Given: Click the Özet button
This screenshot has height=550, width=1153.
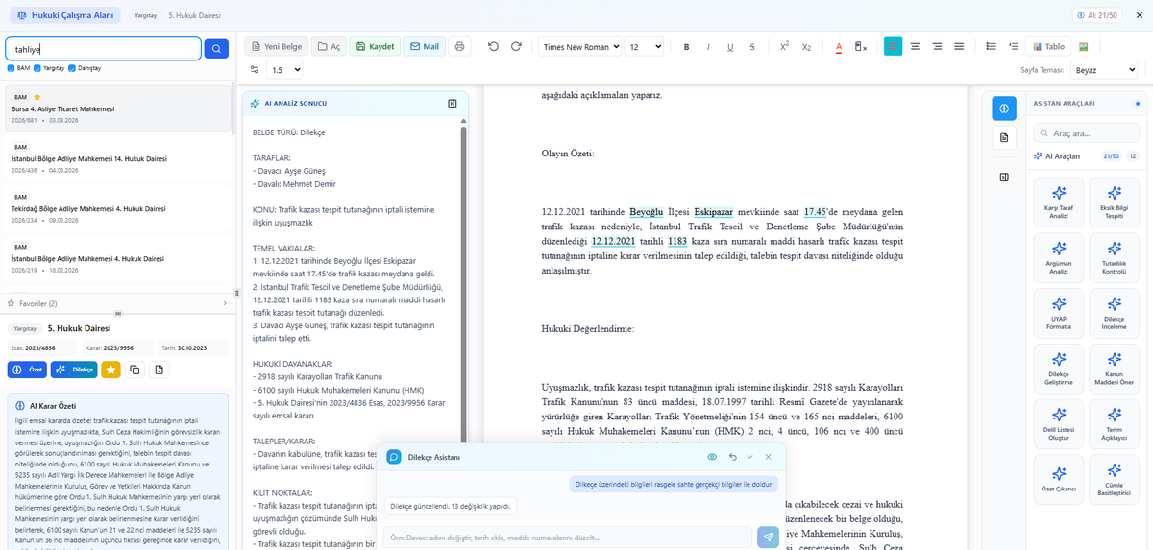Looking at the screenshot, I should click(27, 370).
